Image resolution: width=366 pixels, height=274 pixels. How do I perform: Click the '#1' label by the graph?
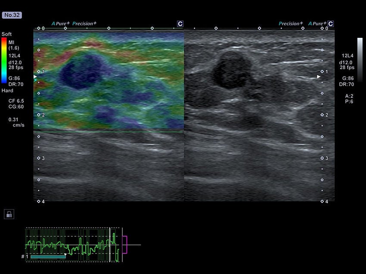[x=25, y=256]
